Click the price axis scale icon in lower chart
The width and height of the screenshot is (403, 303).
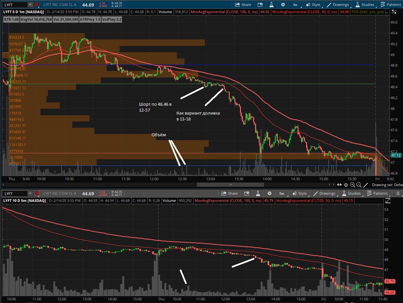click(388, 200)
